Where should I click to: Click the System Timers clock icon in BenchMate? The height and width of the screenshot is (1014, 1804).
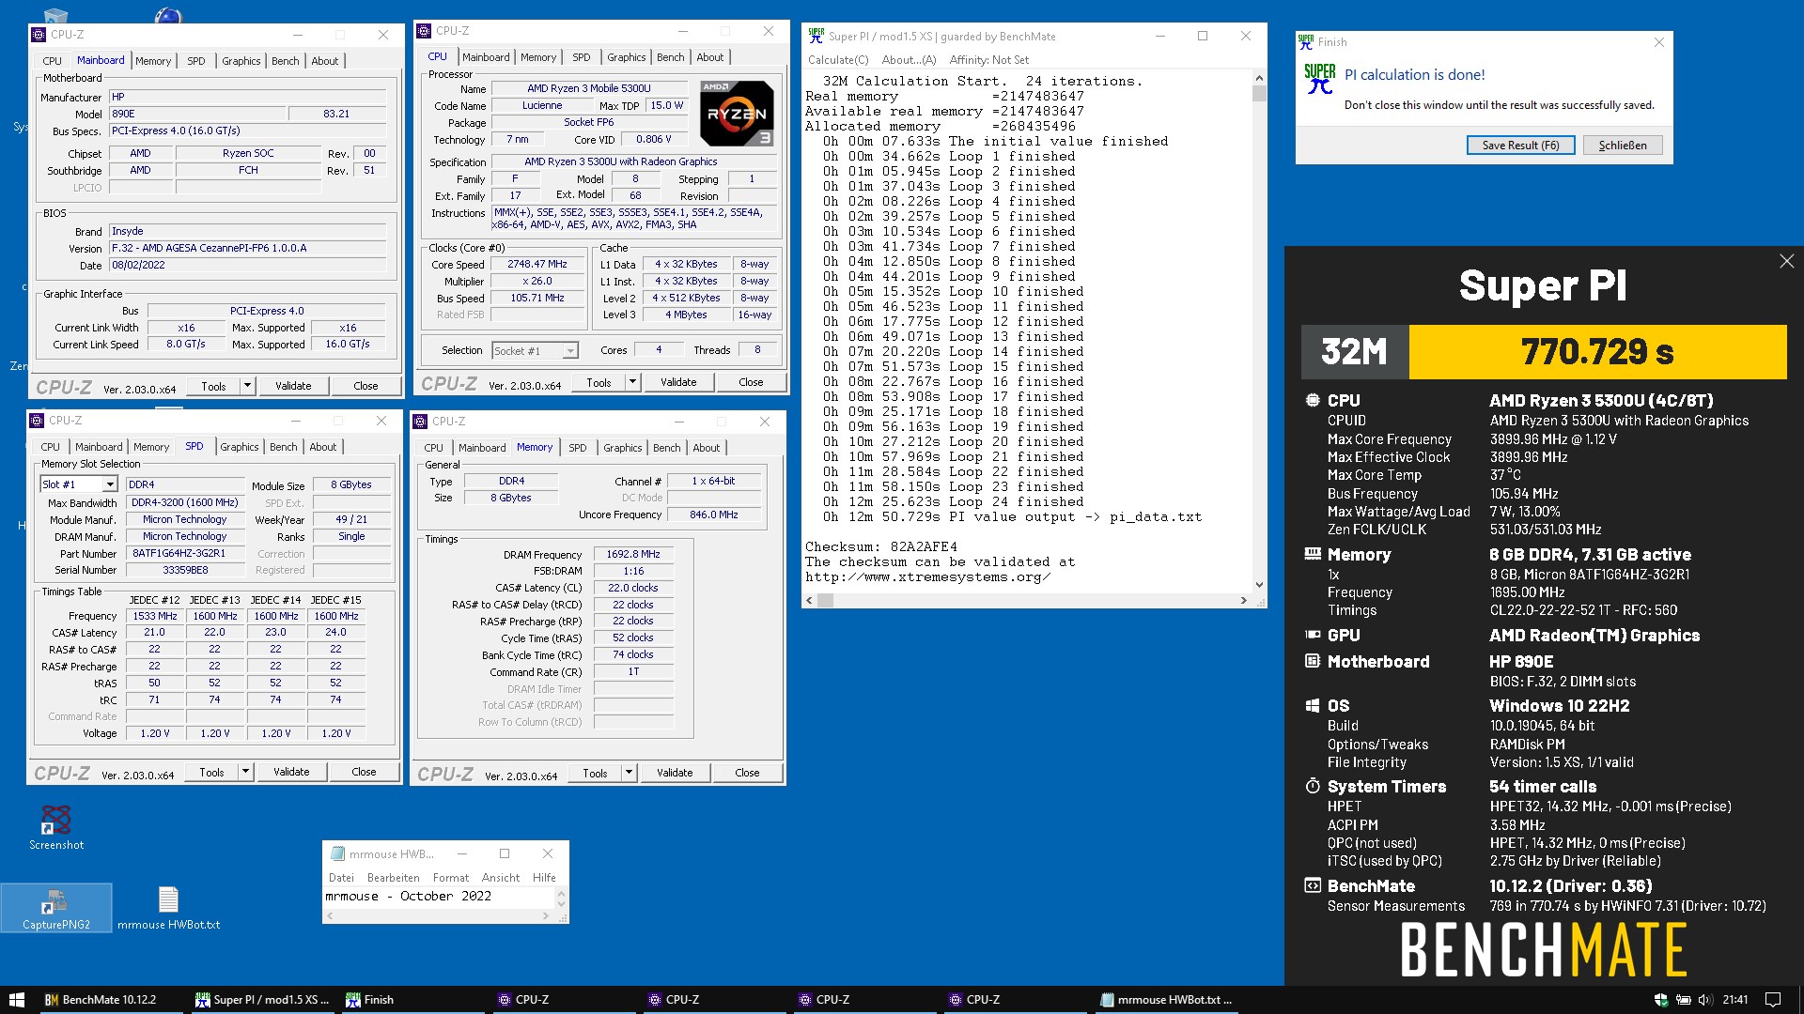(1313, 786)
